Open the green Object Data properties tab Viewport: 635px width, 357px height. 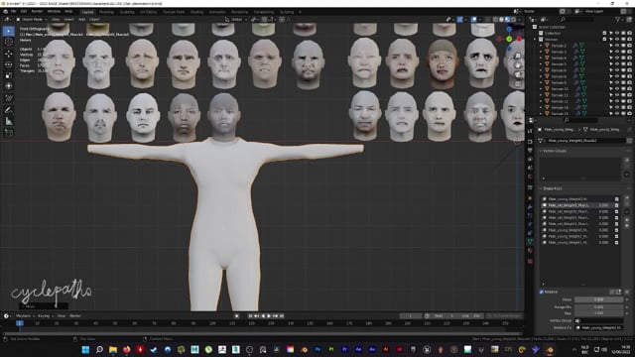(530, 241)
